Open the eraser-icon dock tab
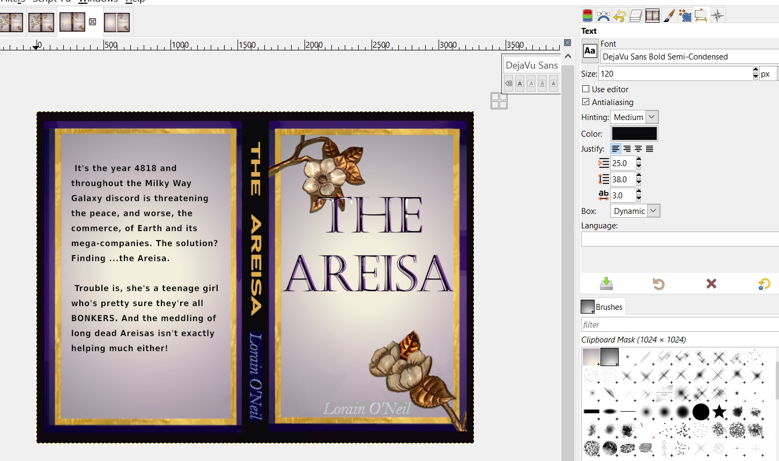The image size is (779, 461). click(636, 16)
